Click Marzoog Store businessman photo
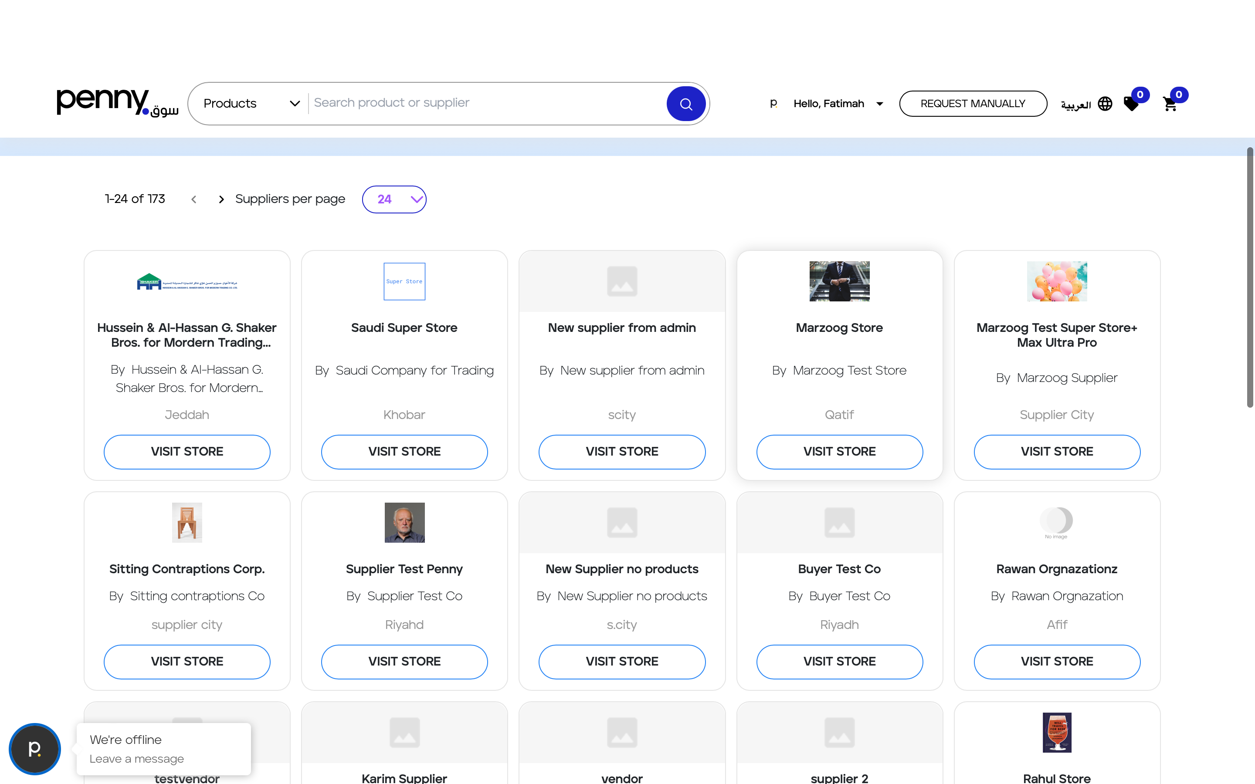Viewport: 1255px width, 784px height. pos(839,281)
